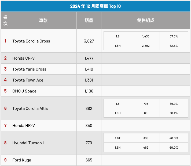Click the 89.9% share cell
This screenshot has width=191, height=166.
coord(174,104)
